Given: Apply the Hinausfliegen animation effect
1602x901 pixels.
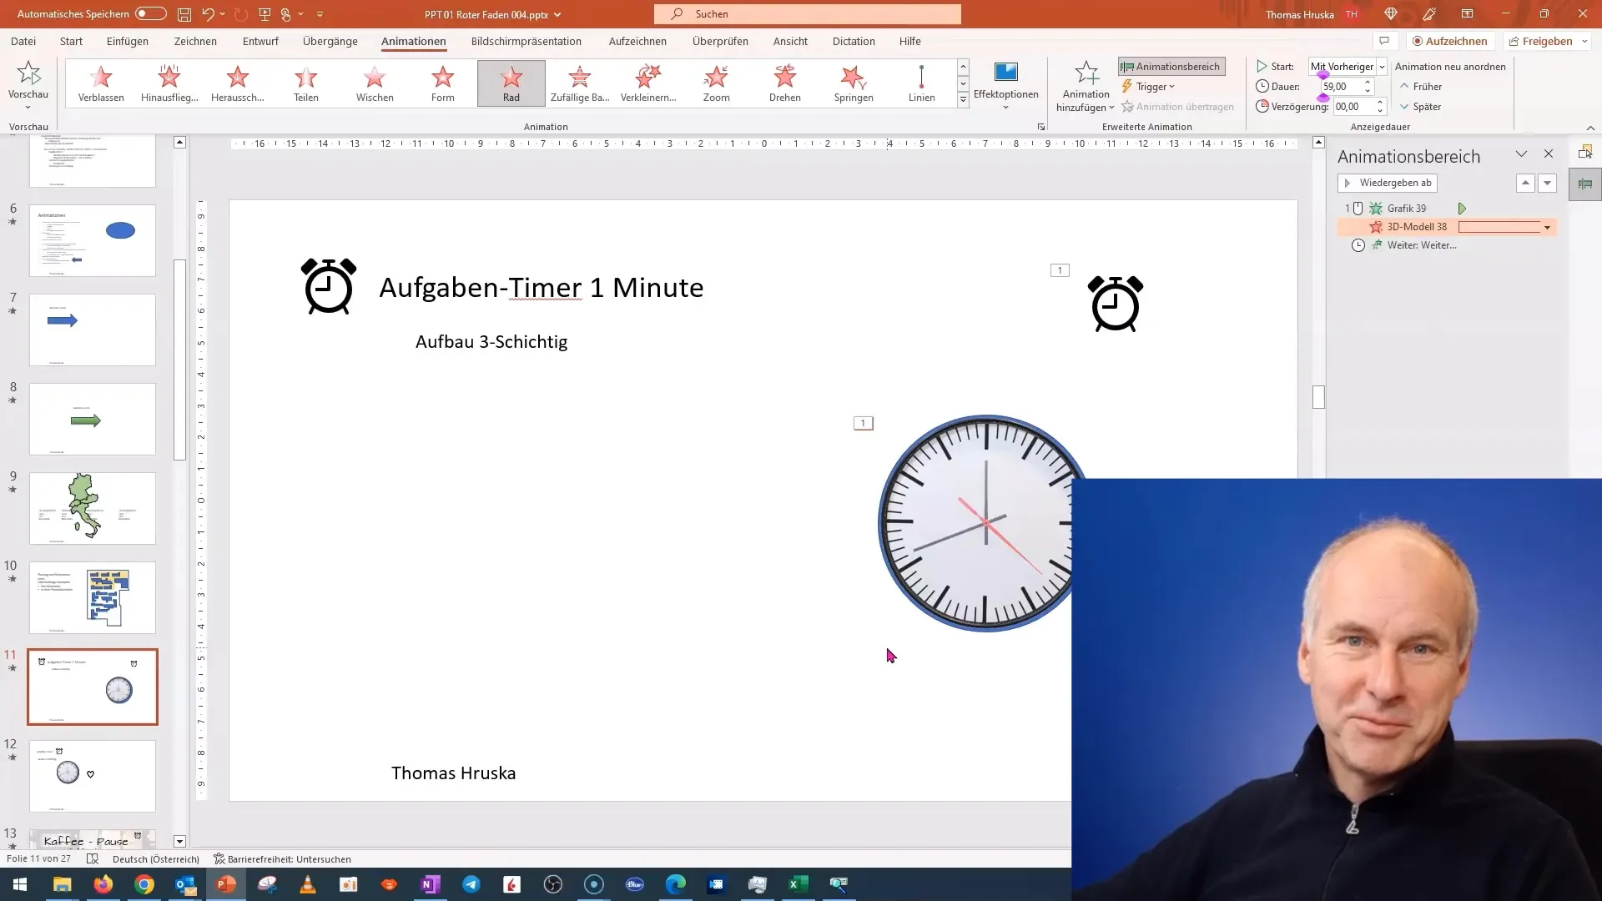Looking at the screenshot, I should coord(169,83).
